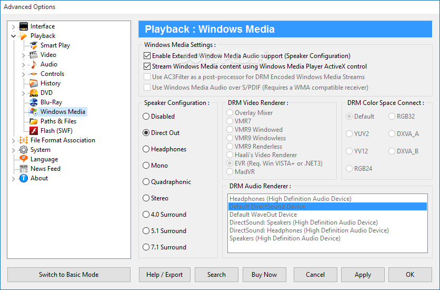Click the Interface filmstrip icon
Viewport: 440px width, 290px height.
point(24,26)
